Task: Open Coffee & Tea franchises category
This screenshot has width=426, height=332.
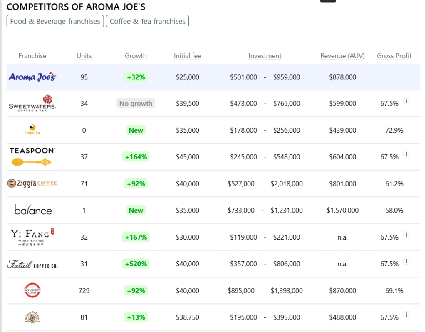Action: [x=147, y=21]
